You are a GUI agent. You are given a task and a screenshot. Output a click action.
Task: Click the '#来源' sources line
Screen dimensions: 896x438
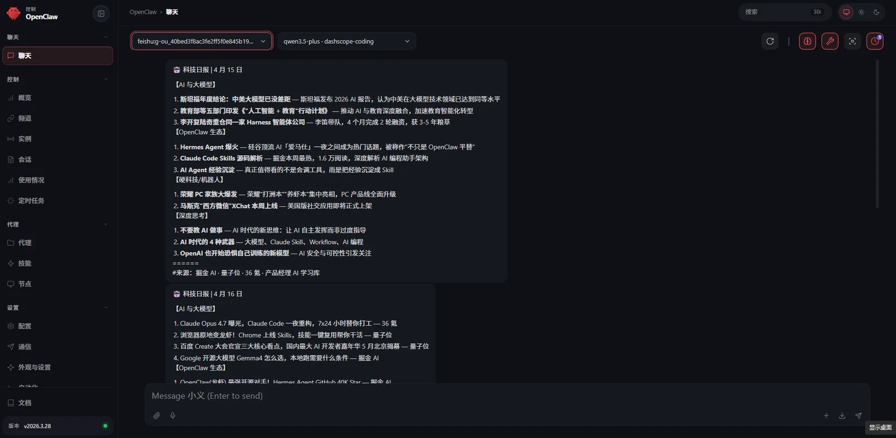pos(246,273)
